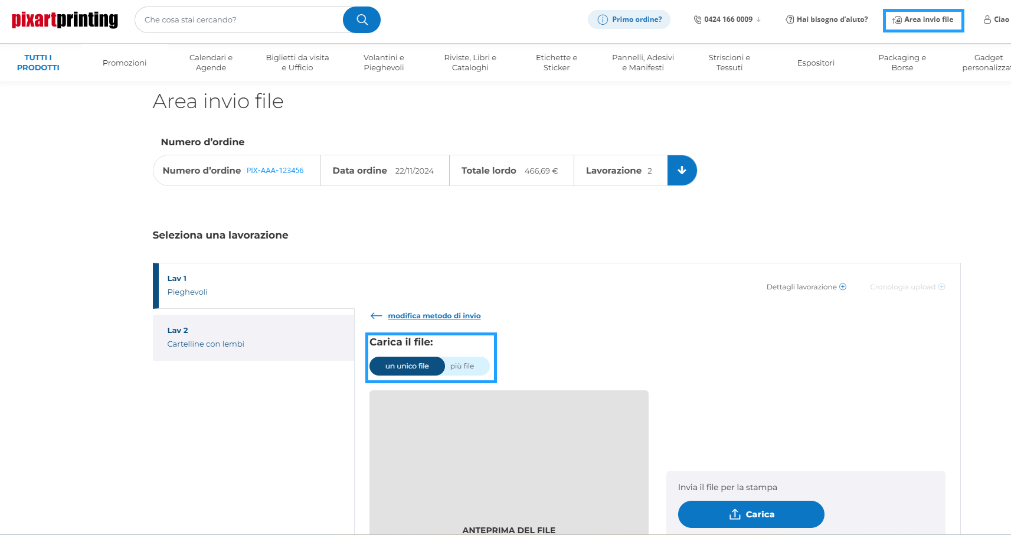
Task: Select the un unico file option
Action: (407, 366)
